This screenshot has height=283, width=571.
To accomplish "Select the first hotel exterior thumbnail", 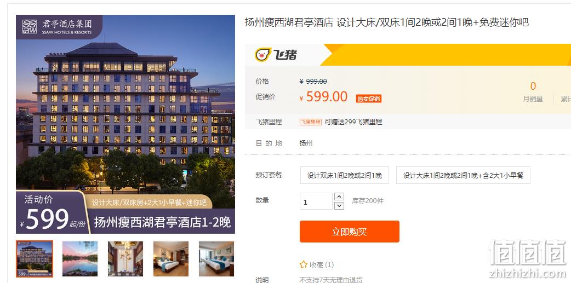I will pos(35,258).
